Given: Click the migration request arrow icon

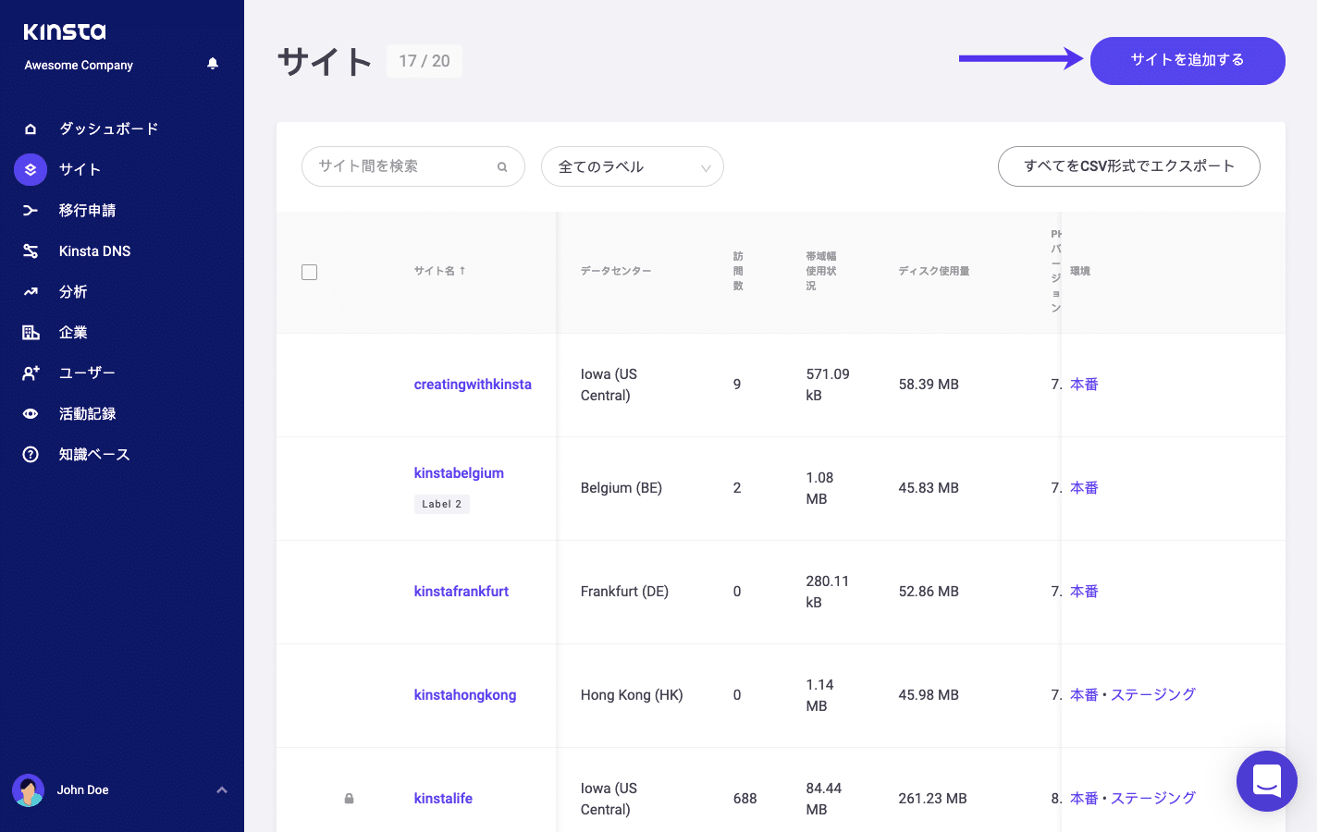Looking at the screenshot, I should (x=31, y=210).
